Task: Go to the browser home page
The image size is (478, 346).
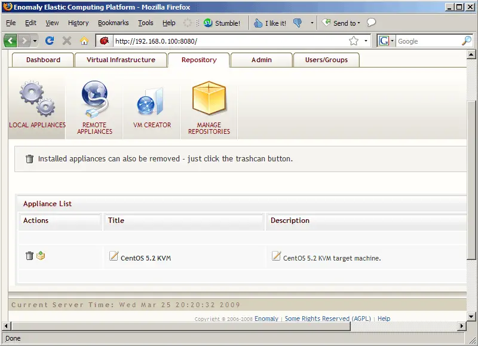Action: 84,41
